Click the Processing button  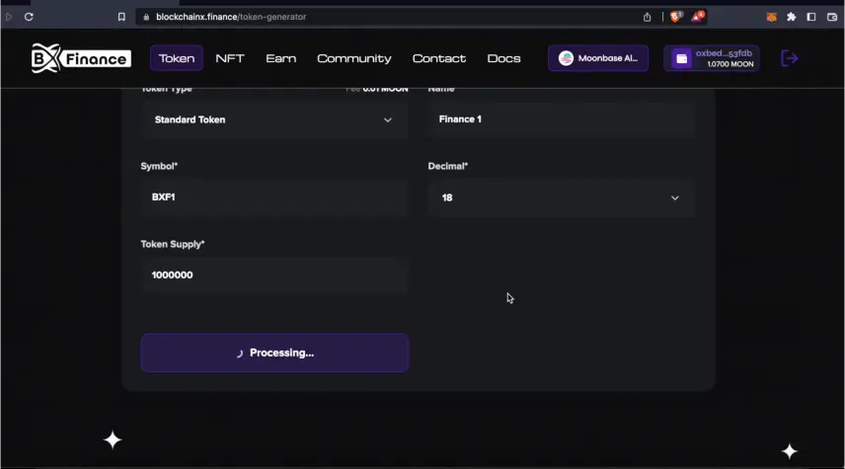click(274, 352)
